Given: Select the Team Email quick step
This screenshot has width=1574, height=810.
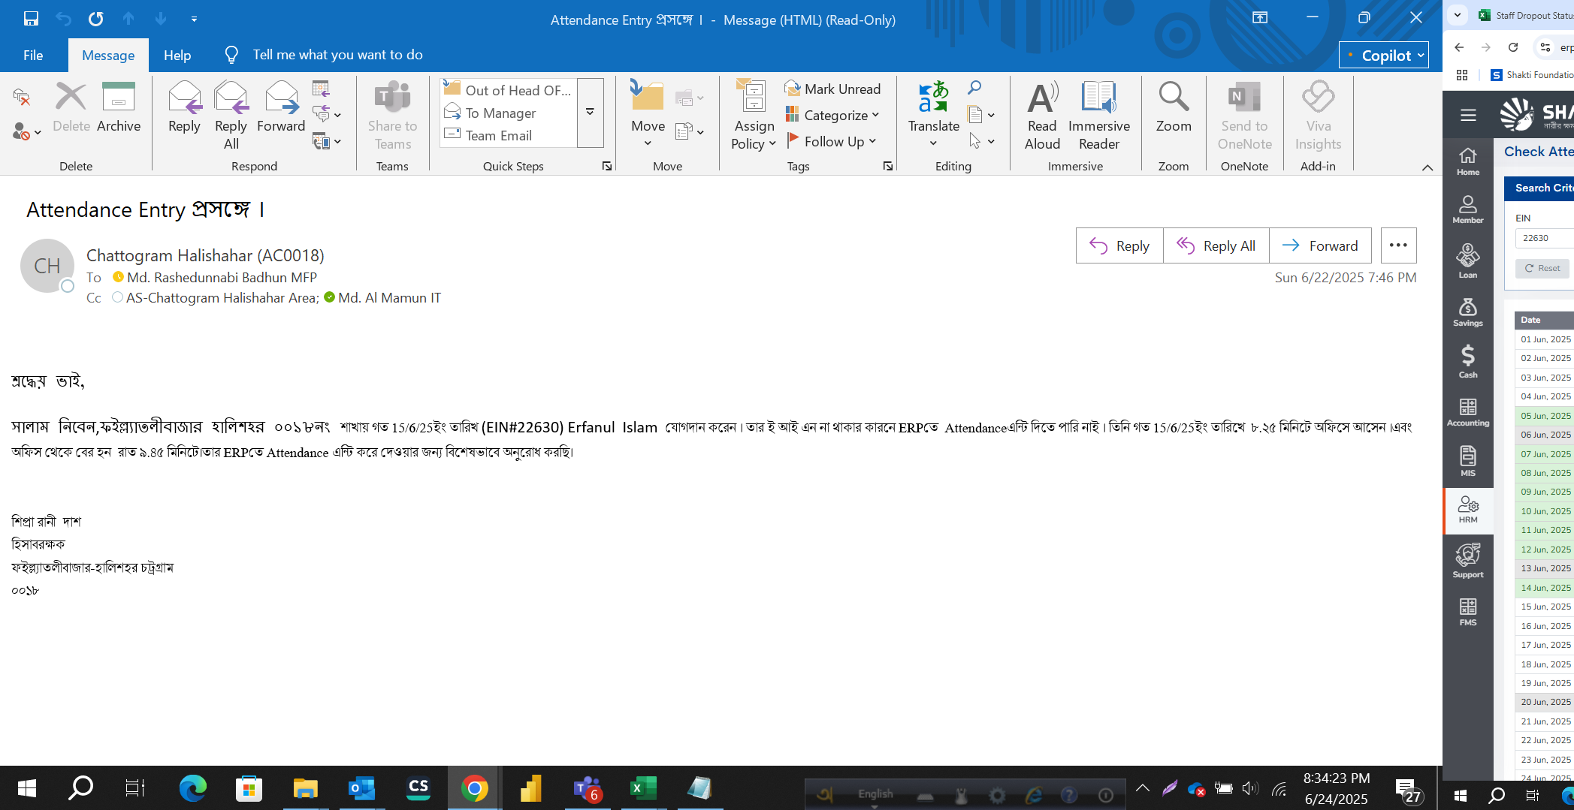Looking at the screenshot, I should (x=509, y=135).
